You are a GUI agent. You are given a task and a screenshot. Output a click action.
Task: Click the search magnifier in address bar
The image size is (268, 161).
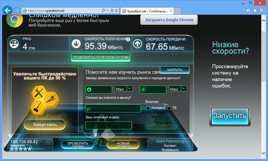103,10
